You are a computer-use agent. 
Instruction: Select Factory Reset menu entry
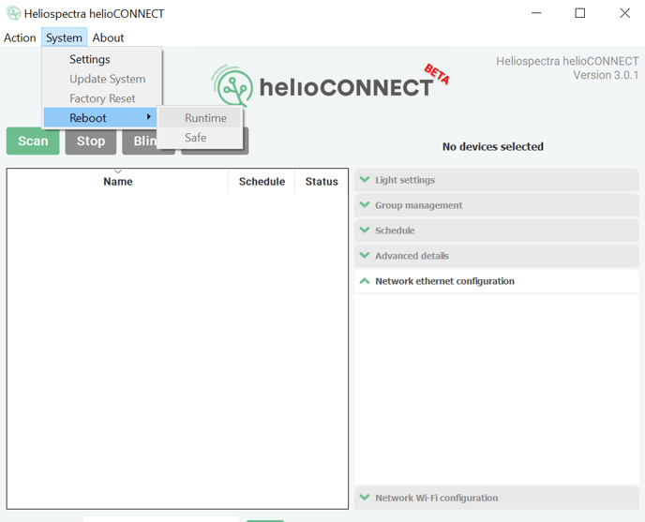click(x=102, y=98)
